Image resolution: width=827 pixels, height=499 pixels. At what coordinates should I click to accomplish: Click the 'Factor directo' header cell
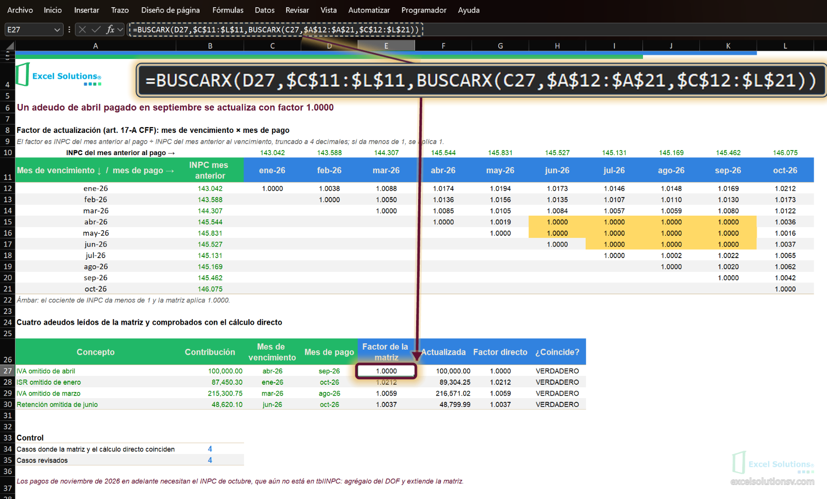500,352
